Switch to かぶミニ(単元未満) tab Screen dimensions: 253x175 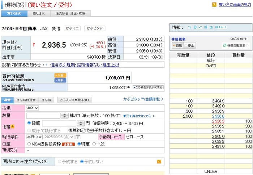point(74,100)
